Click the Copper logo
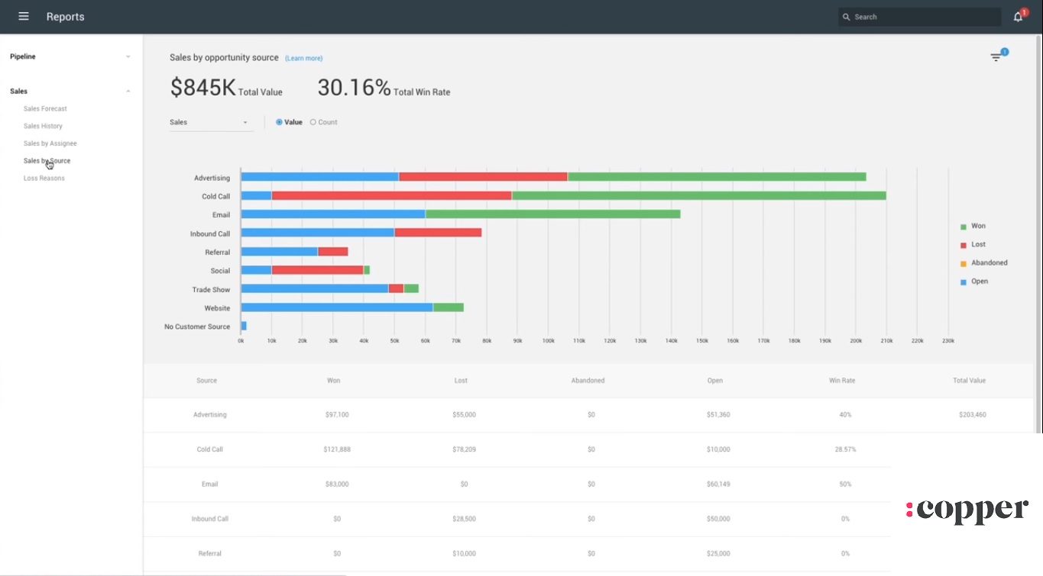Image resolution: width=1043 pixels, height=576 pixels. [967, 509]
